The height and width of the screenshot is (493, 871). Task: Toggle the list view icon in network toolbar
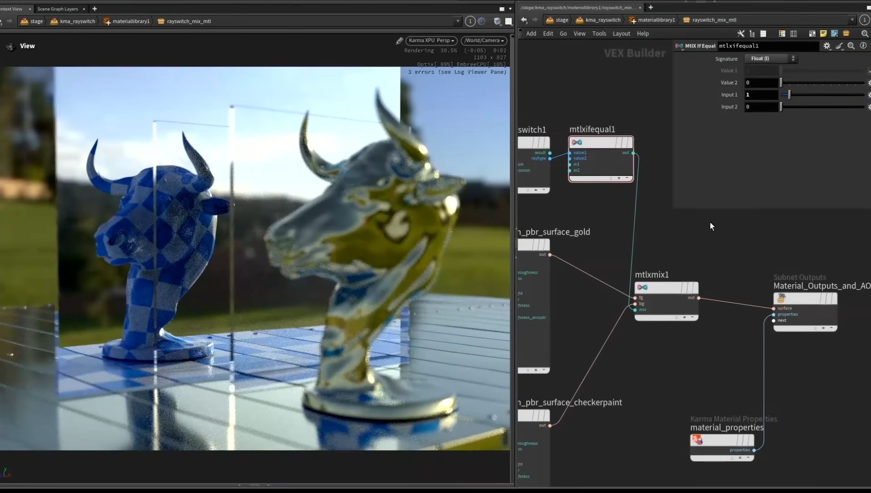(763, 34)
